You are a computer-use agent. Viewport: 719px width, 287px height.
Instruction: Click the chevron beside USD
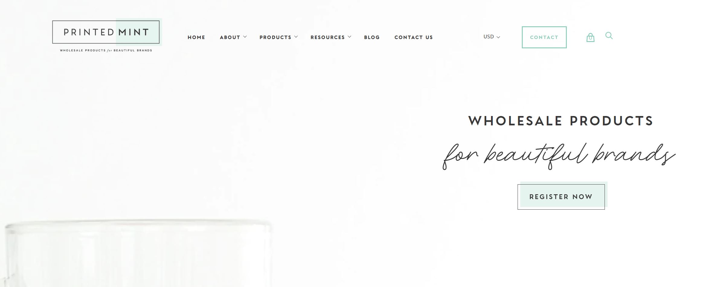[x=498, y=37]
